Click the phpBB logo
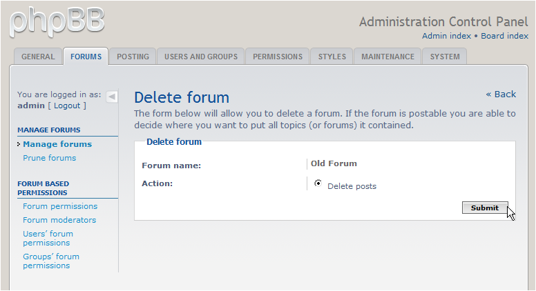Viewport: 536px width, 291px height. coord(57,22)
